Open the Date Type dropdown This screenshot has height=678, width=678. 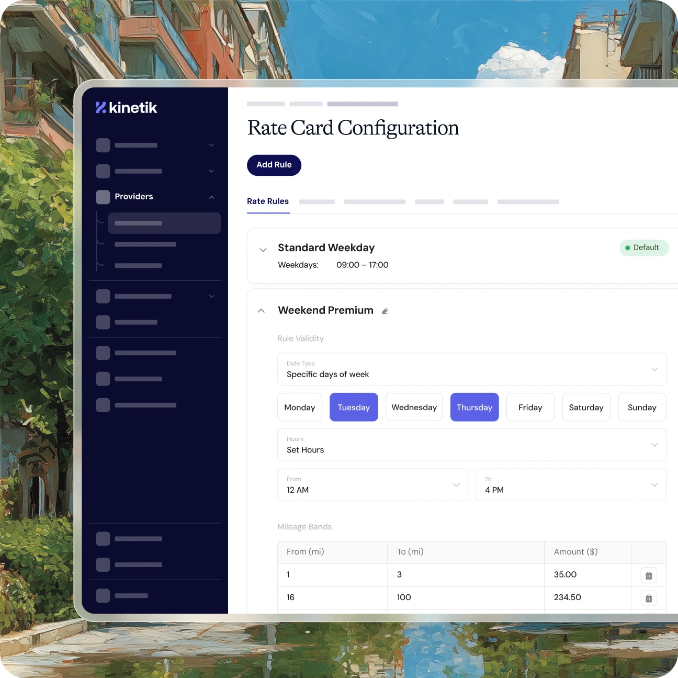472,369
